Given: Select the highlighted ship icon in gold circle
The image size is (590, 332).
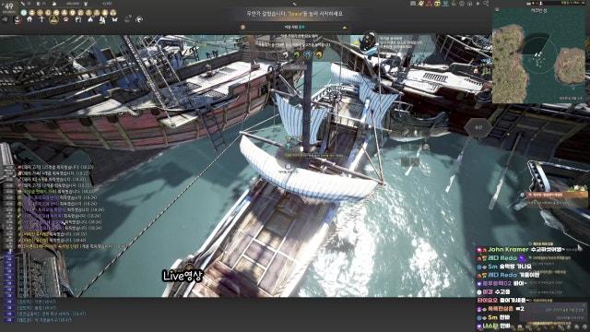Looking at the screenshot, I should (x=53, y=19).
